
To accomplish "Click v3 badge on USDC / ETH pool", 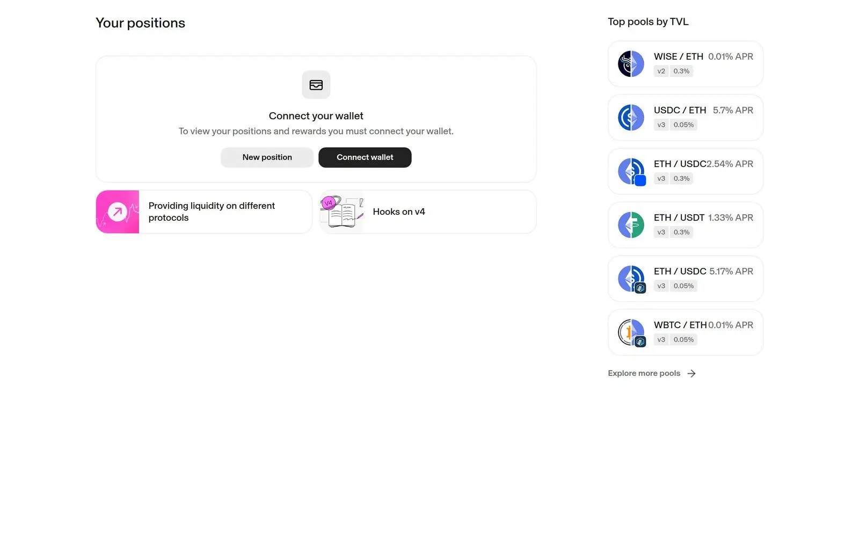I will point(661,125).
